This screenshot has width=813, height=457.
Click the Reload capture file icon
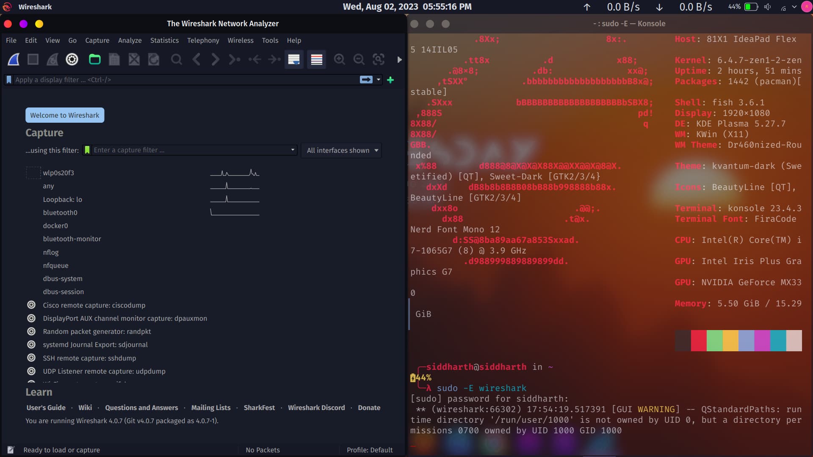tap(154, 60)
